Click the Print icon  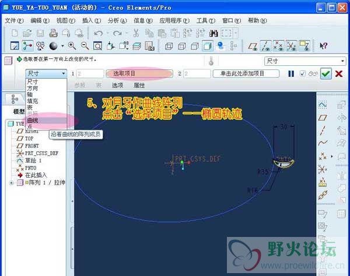click(x=53, y=33)
